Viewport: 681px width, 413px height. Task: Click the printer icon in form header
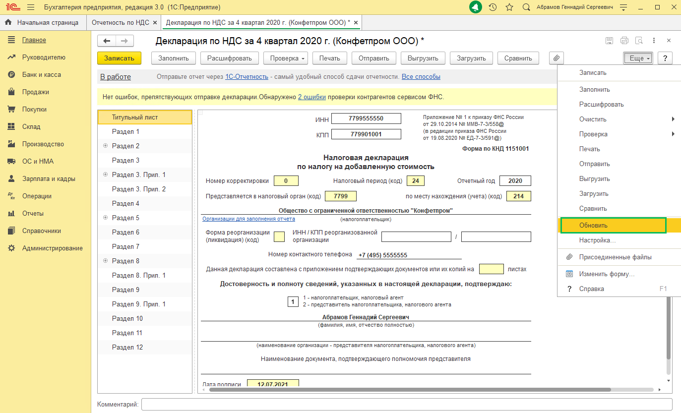tap(624, 41)
